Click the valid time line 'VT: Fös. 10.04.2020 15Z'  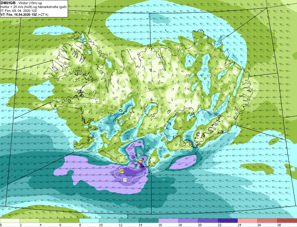[x=19, y=15]
